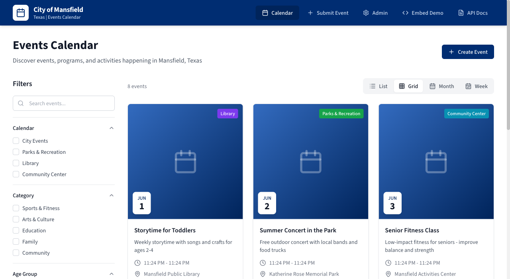The height and width of the screenshot is (279, 510).
Task: Click location pin icon beside Mansfield Public Library
Action: 137,274
